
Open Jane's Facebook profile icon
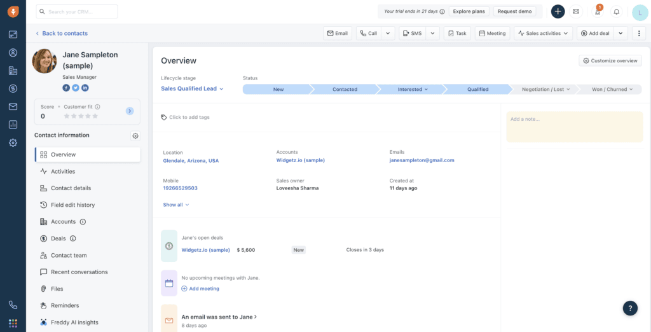tap(66, 88)
